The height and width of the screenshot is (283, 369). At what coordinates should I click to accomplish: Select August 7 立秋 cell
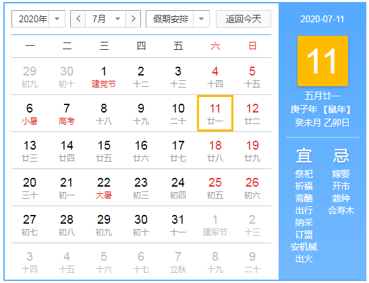tap(178, 262)
